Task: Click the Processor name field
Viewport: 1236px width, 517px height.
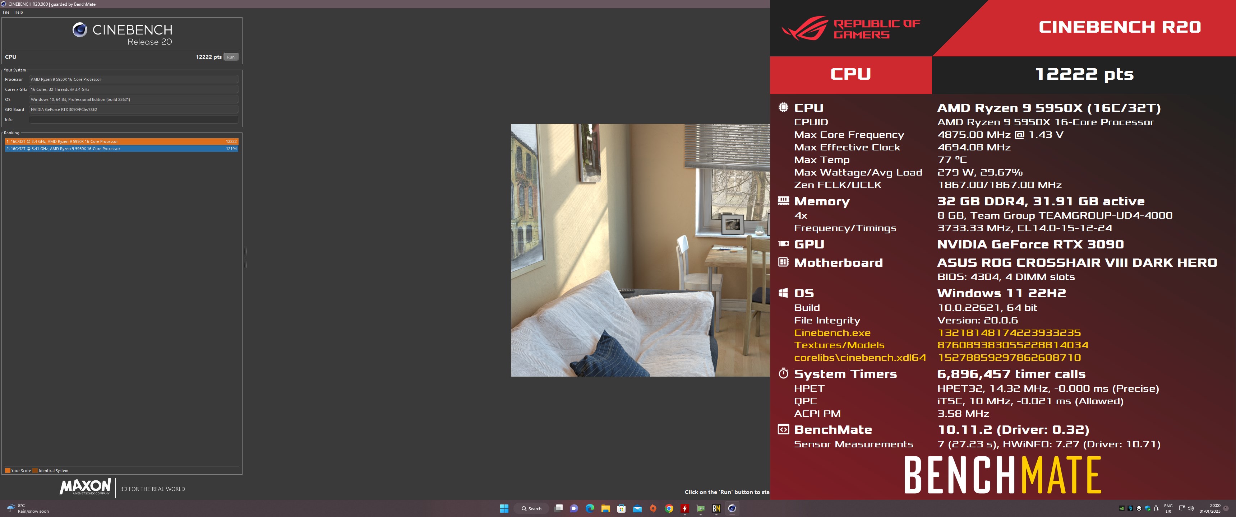Action: pyautogui.click(x=134, y=79)
